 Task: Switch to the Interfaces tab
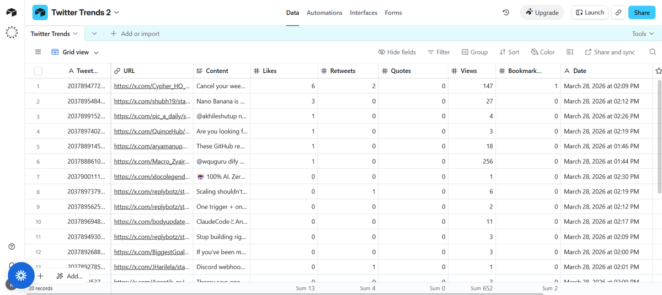tap(364, 13)
